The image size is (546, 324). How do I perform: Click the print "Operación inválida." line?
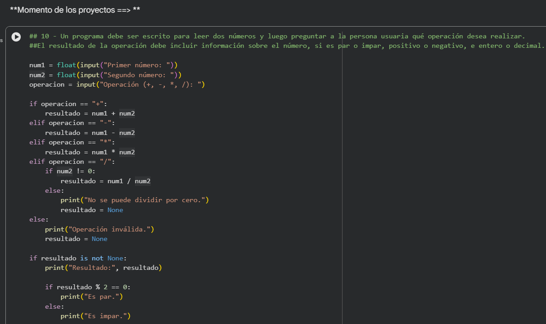tap(100, 229)
